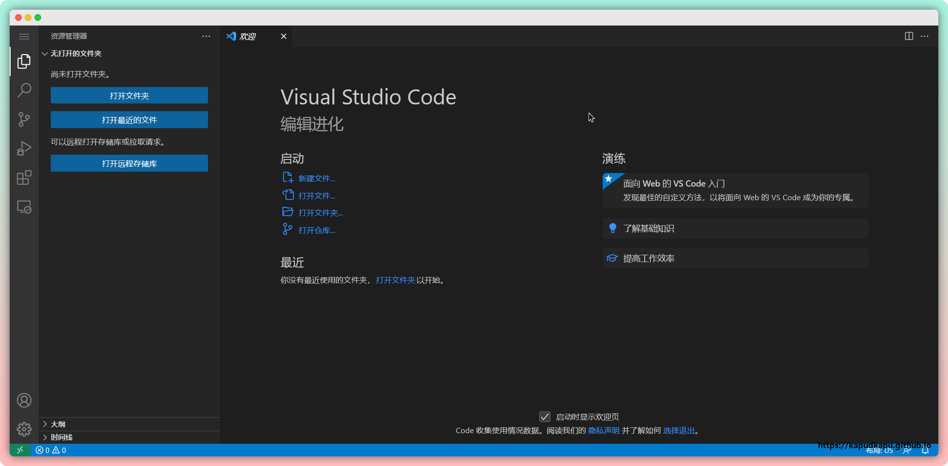This screenshot has width=948, height=466.
Task: Open the Run and Debug view
Action: point(24,148)
